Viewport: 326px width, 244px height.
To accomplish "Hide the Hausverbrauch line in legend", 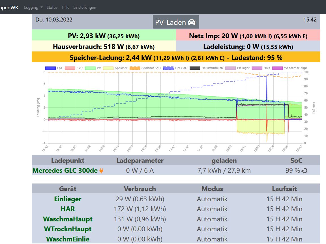I will click(x=195, y=68).
